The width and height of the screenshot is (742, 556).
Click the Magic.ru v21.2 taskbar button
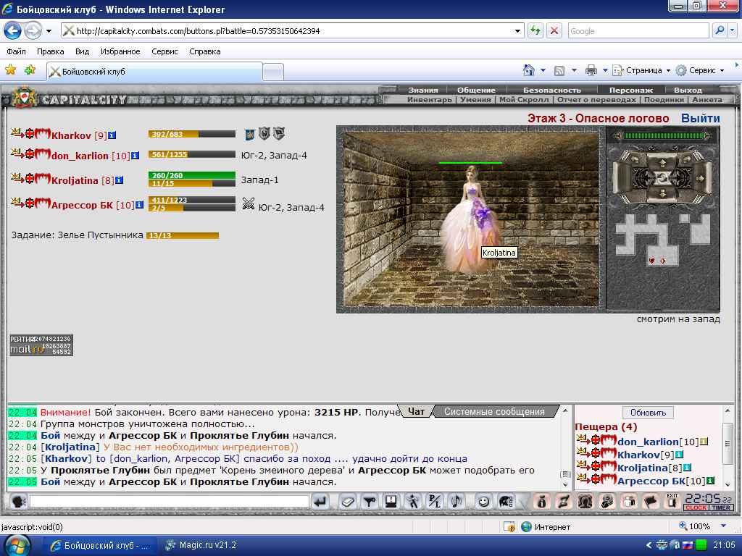pos(201,545)
